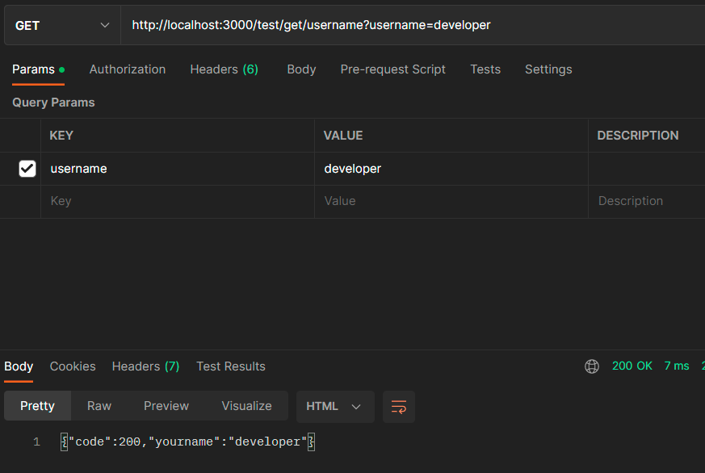The width and height of the screenshot is (705, 473).
Task: Open the request Headers (6) tab
Action: [224, 69]
